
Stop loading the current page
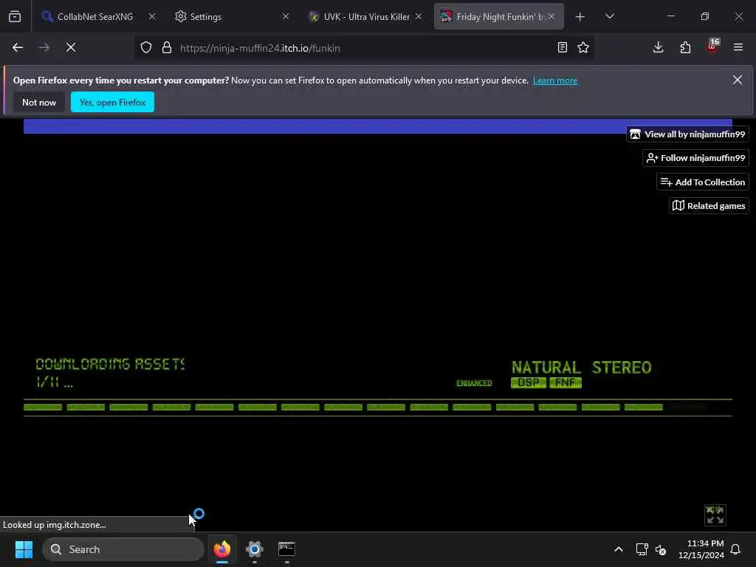tap(71, 48)
